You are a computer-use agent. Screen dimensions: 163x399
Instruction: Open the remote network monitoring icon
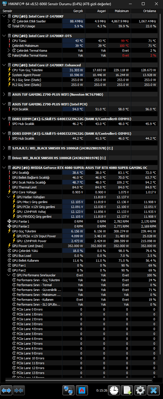(68, 390)
